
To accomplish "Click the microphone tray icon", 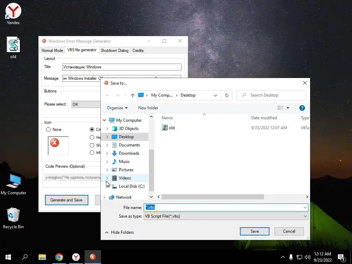I will tap(291, 257).
